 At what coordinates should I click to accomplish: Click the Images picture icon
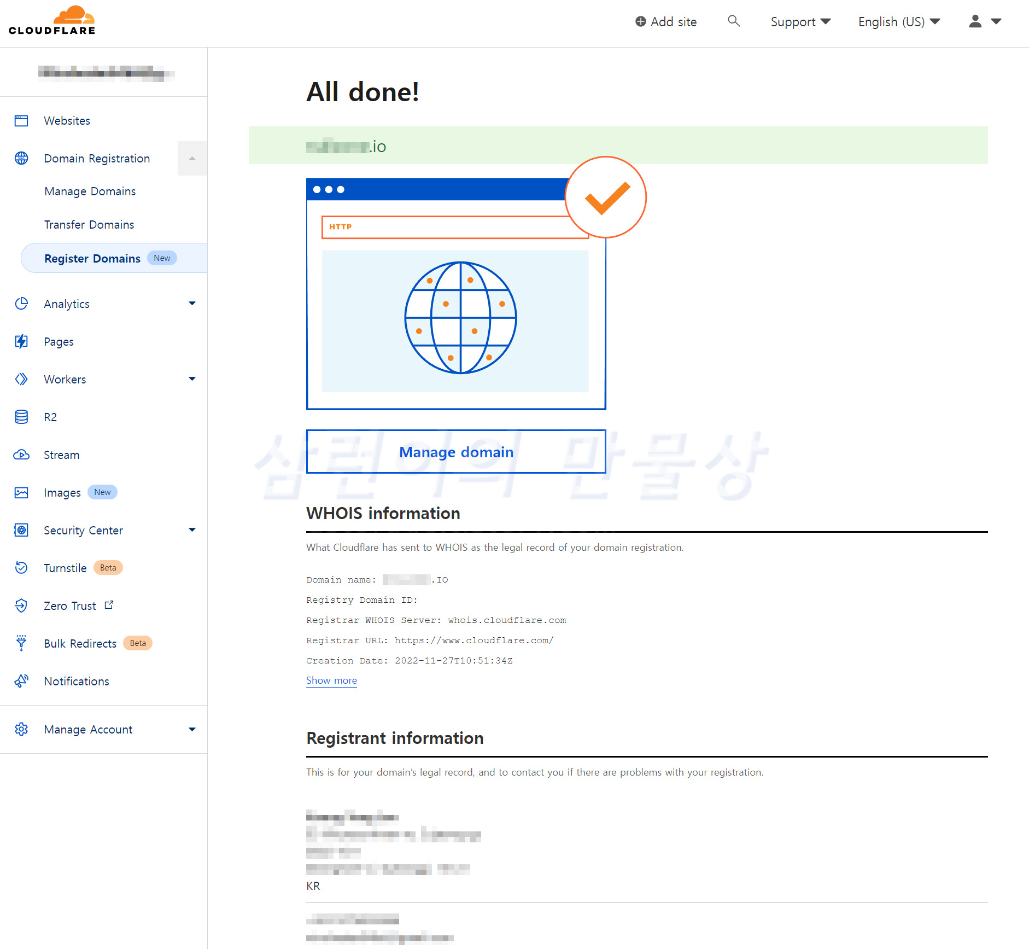point(21,492)
